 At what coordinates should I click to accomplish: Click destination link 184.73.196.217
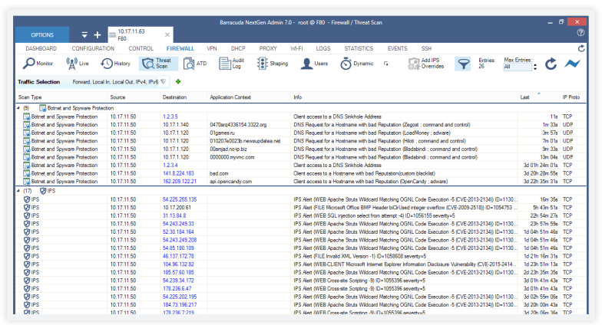pos(180,305)
